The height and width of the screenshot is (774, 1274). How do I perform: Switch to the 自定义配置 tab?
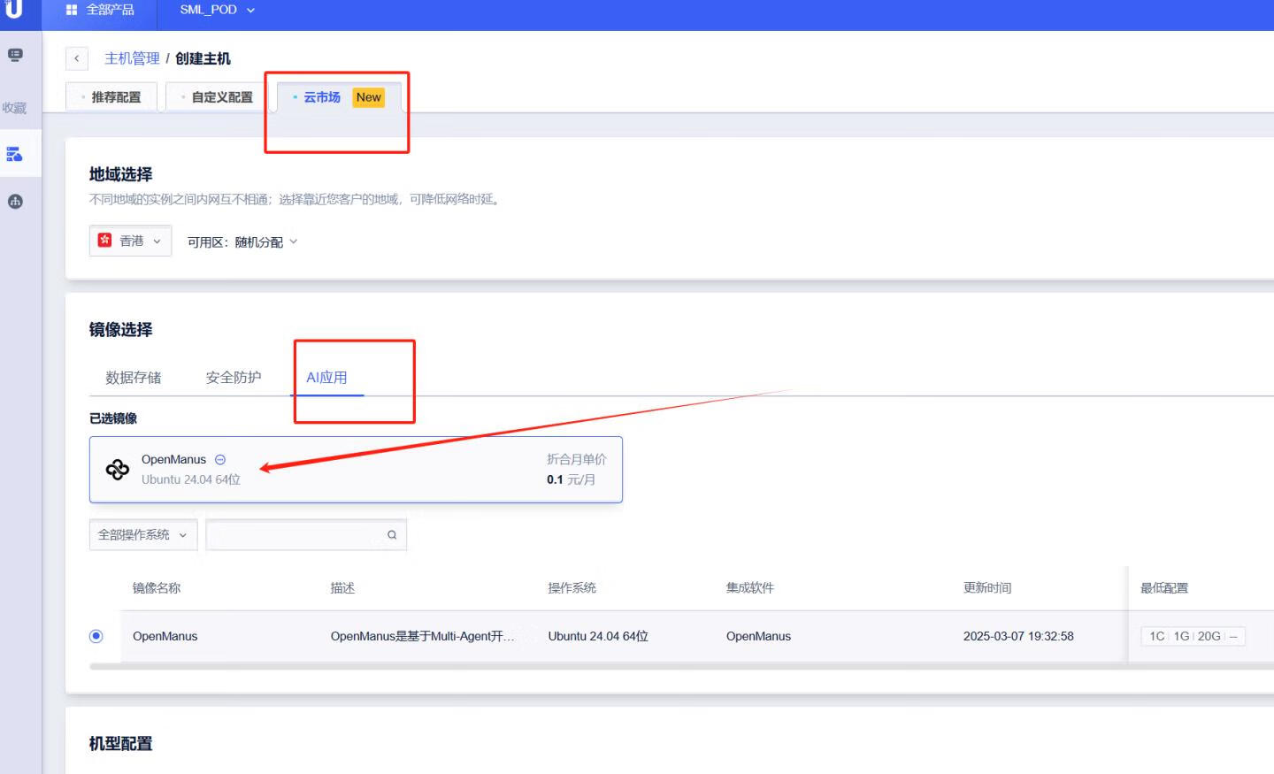tap(219, 97)
